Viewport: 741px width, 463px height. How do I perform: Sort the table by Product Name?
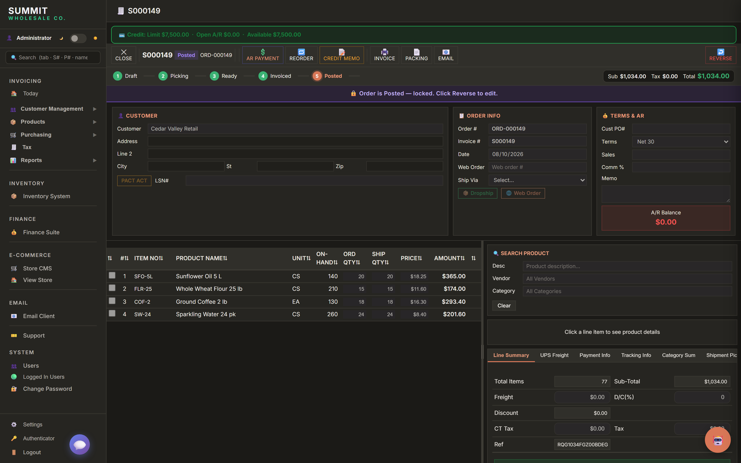point(201,258)
